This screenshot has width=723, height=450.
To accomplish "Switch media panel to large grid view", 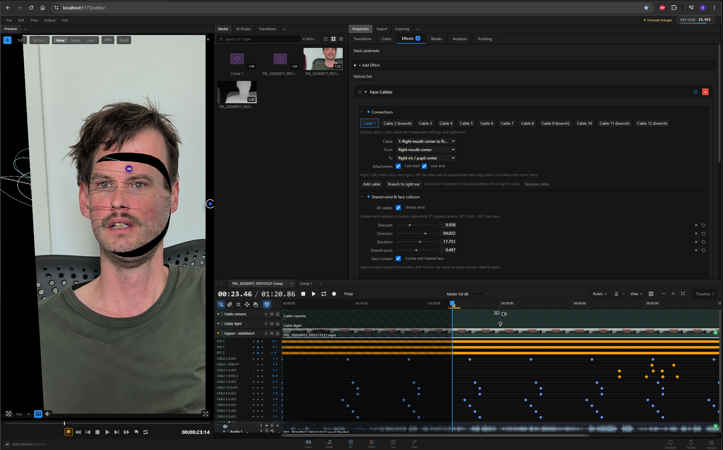I will [x=333, y=39].
